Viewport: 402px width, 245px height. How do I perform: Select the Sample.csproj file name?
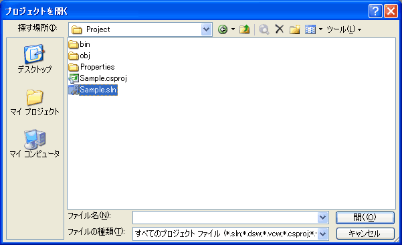coord(103,78)
